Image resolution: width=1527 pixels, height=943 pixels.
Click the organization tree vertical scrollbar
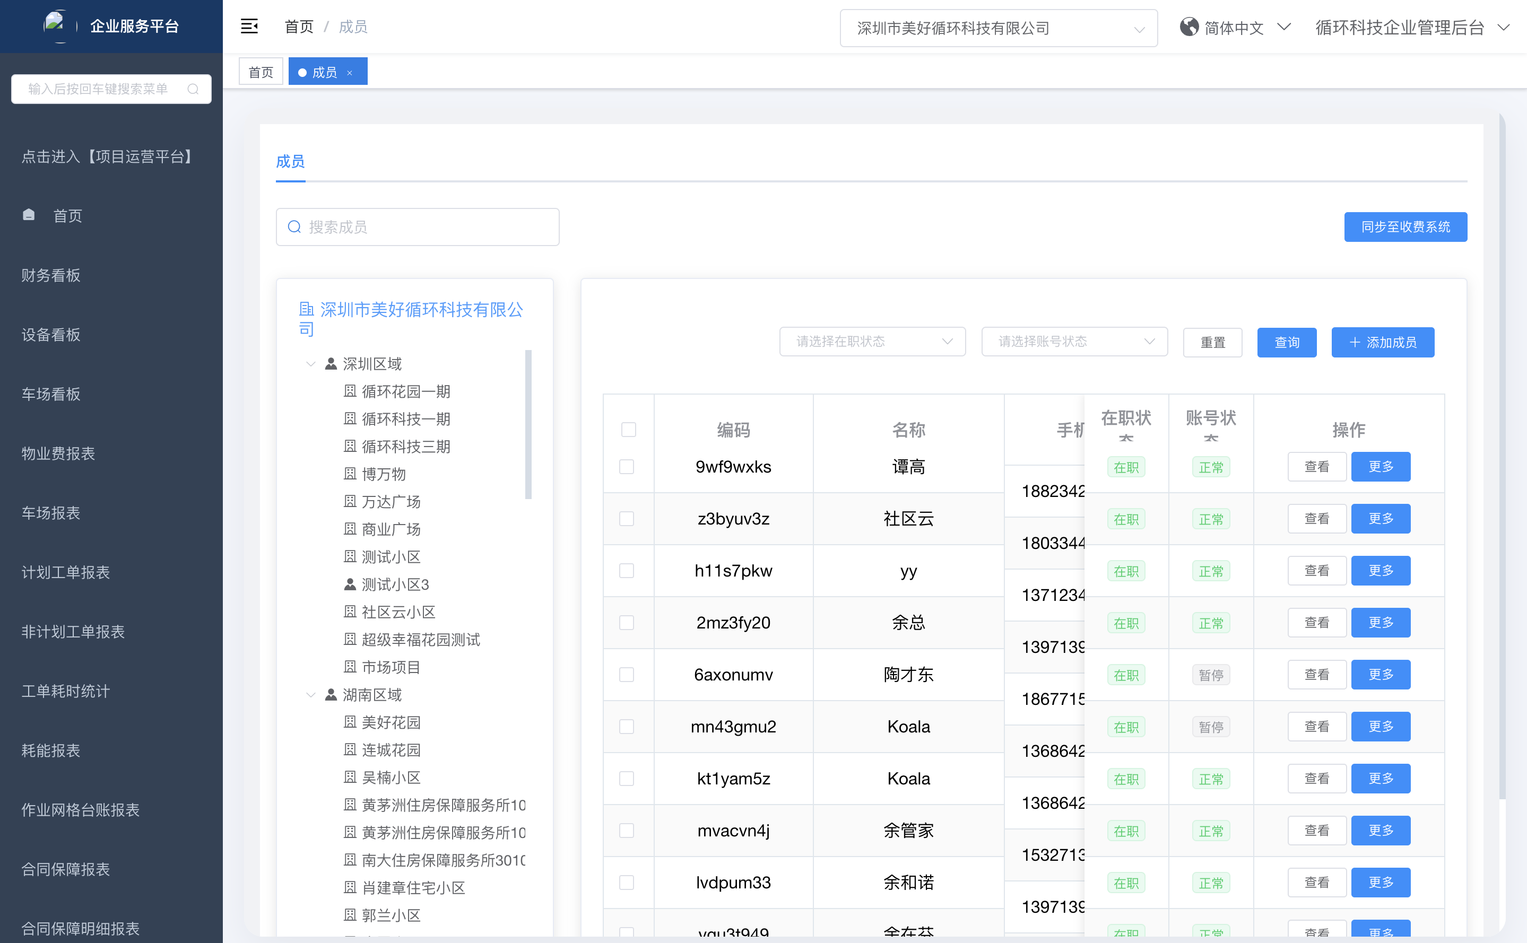[x=528, y=424]
